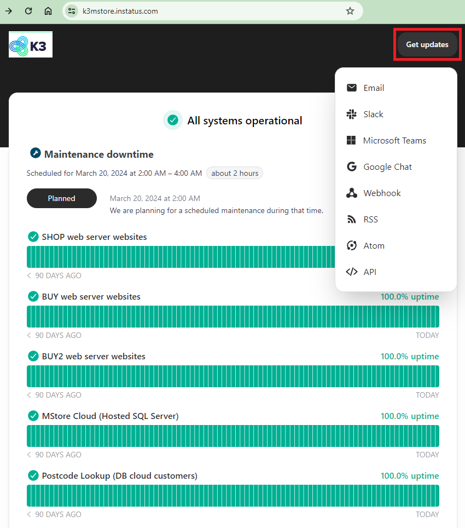Click left chevron under BUY2 uptime bar

click(x=29, y=395)
